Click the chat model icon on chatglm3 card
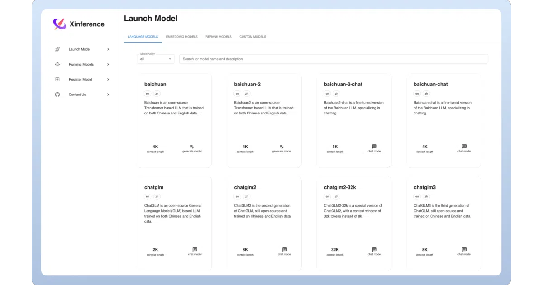The image size is (543, 285). point(464,249)
